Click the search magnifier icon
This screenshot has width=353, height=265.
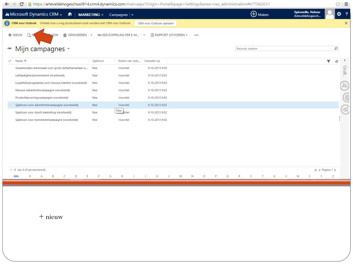click(336, 49)
